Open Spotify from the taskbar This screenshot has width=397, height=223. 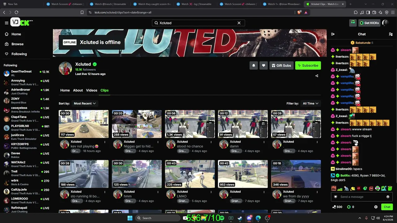pyautogui.click(x=222, y=218)
